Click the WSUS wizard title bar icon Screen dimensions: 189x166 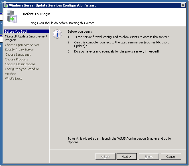pyautogui.click(x=5, y=5)
